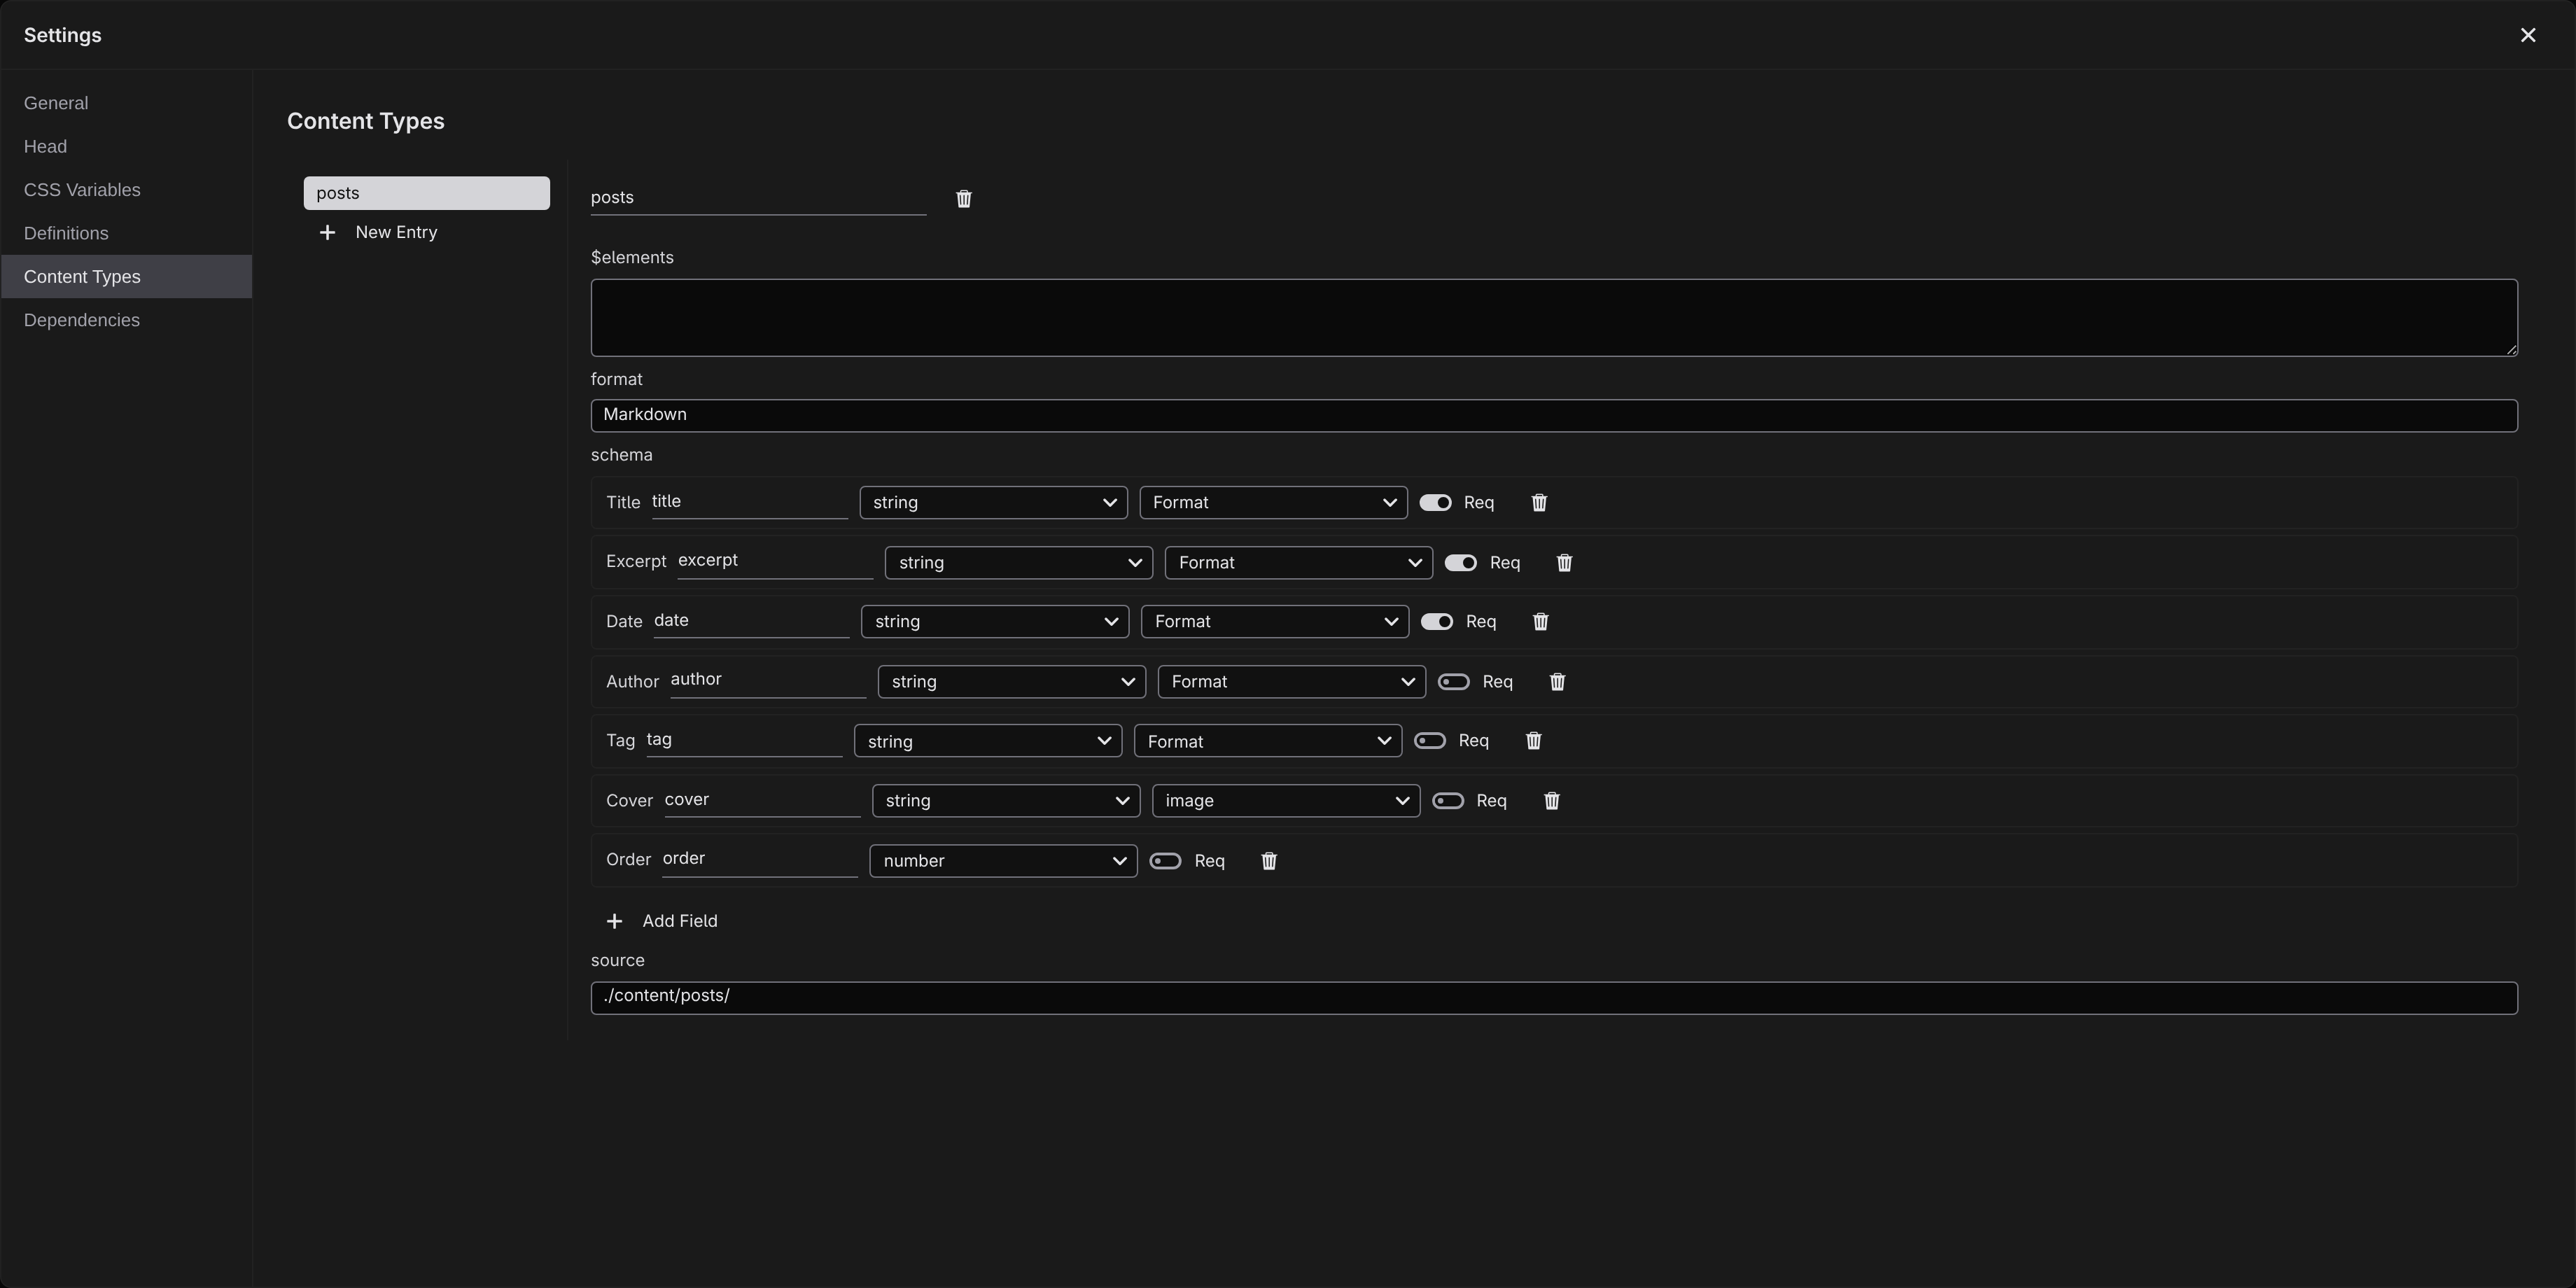Open the Author type dropdown
The image size is (2576, 1288).
[1012, 682]
